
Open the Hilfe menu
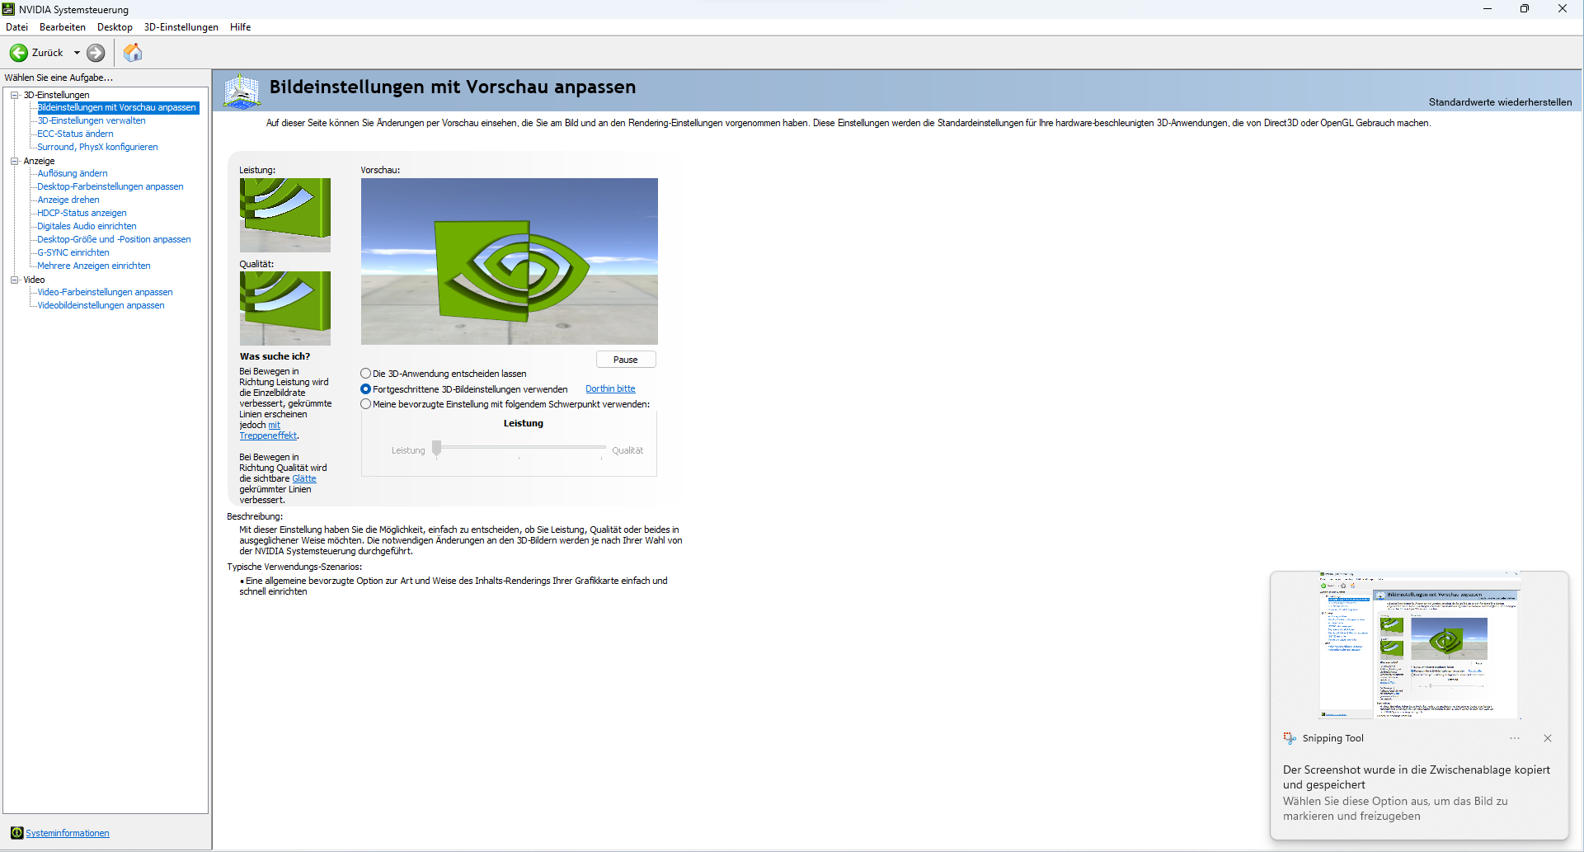[x=241, y=27]
